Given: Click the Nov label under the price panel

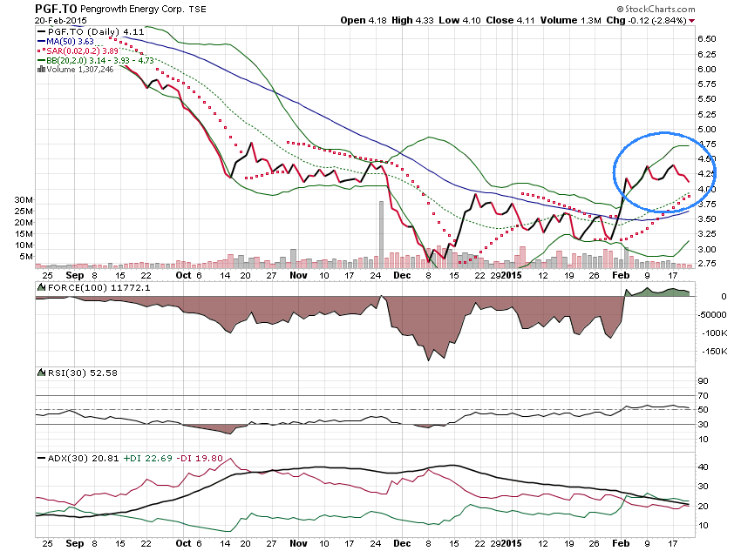Looking at the screenshot, I should tap(298, 275).
